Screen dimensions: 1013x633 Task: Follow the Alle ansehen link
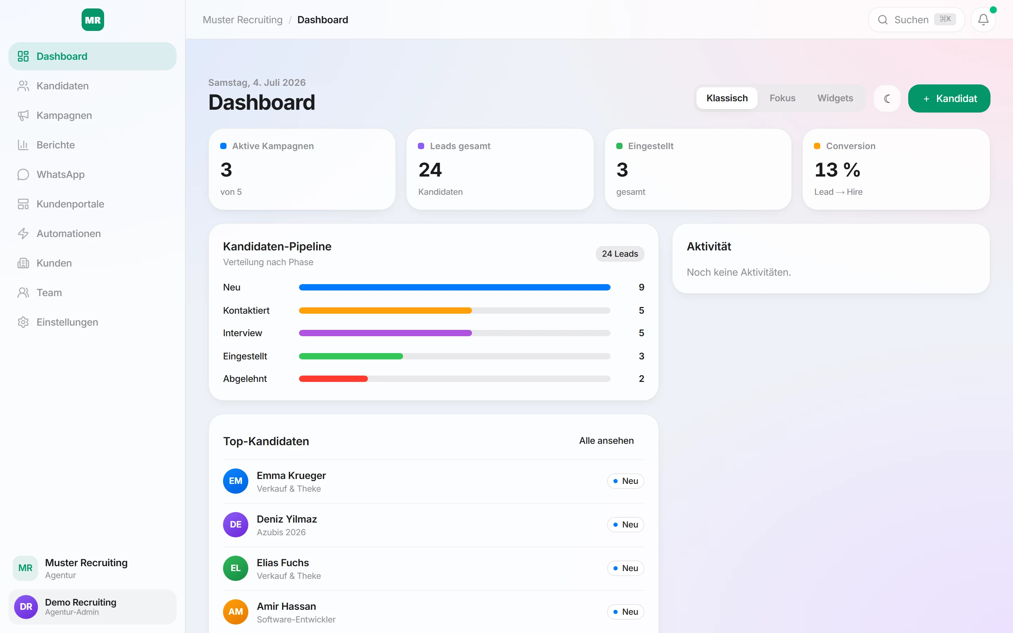606,440
